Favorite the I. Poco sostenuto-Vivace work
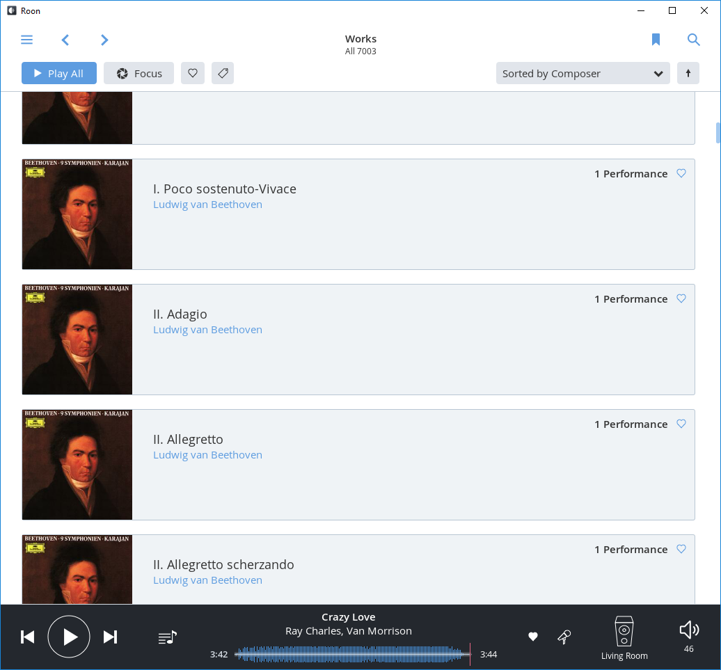 click(681, 173)
